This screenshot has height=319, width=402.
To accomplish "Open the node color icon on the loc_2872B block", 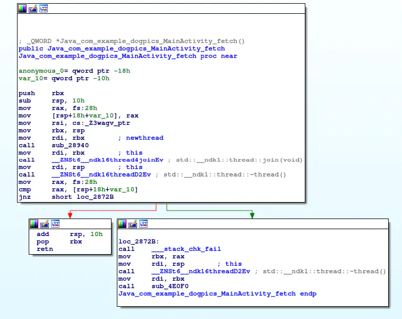I will [x=122, y=224].
